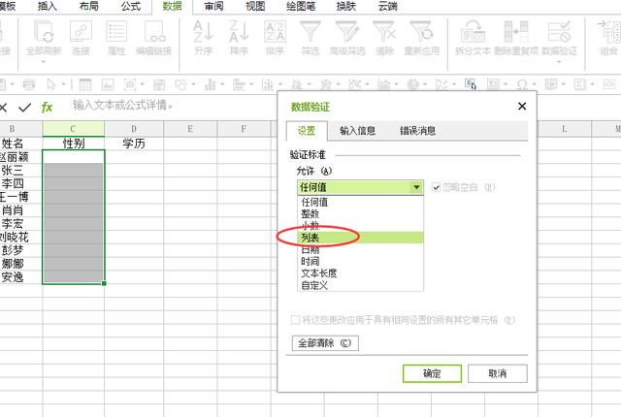Screen dimensions: 621x417
Task: Sort ascending with the 升序 icon
Action: pos(204,32)
